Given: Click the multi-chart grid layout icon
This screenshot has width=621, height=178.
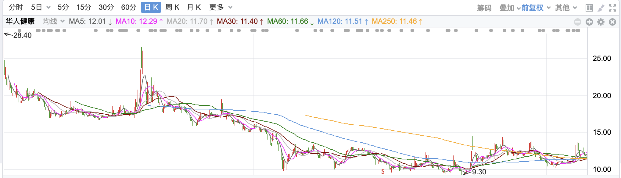Looking at the screenshot, I should [589, 8].
